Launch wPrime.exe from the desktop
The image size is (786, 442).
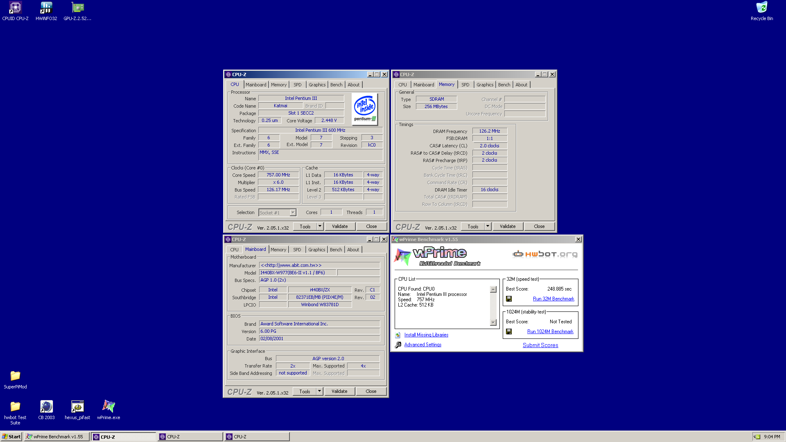click(x=108, y=410)
